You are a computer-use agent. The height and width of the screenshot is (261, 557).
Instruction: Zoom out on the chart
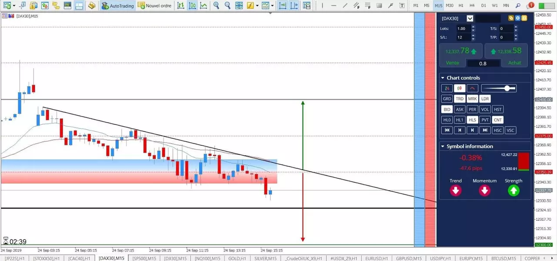[228, 6]
